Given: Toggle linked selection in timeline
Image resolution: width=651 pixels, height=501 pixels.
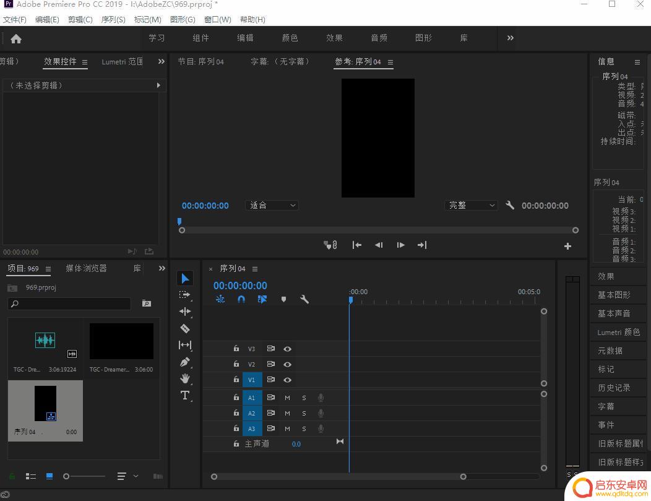Looking at the screenshot, I should click(262, 299).
